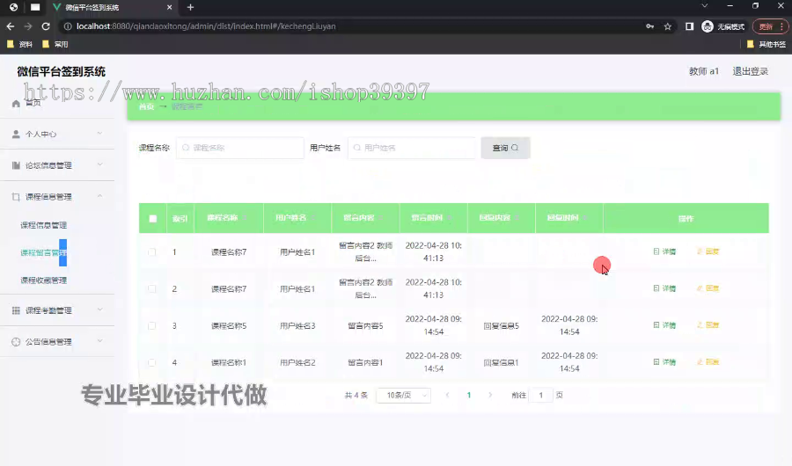The height and width of the screenshot is (466, 792).
Task: Click the 查询 search button
Action: 506,148
